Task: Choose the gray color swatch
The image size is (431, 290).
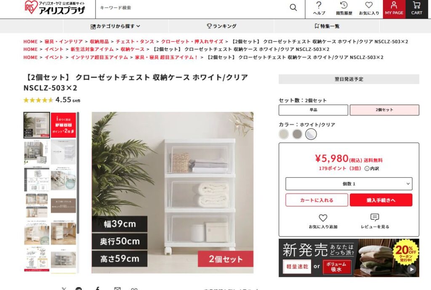Action: (x=297, y=134)
